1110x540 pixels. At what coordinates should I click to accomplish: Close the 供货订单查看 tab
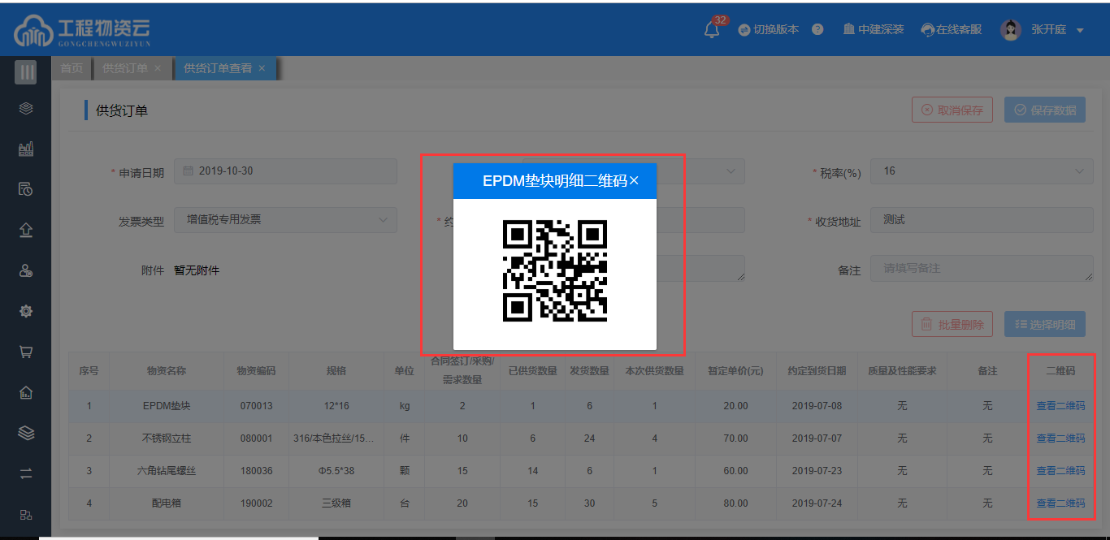pyautogui.click(x=262, y=68)
